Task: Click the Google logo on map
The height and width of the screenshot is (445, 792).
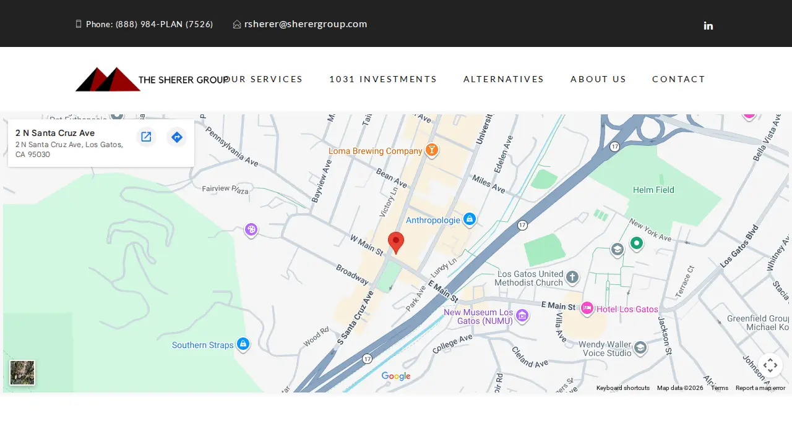Action: coord(396,376)
